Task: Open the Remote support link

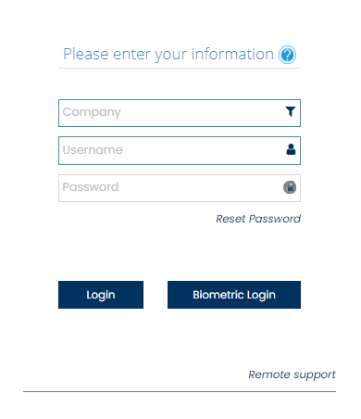Action: pos(292,375)
